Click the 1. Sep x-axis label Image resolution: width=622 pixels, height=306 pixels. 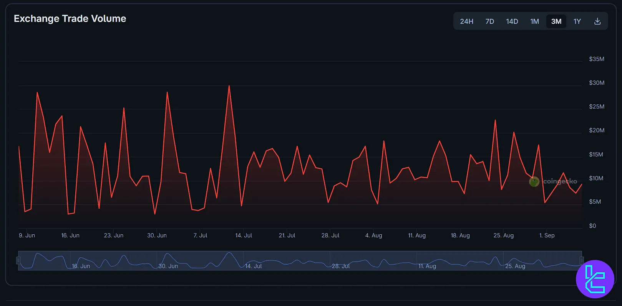coord(547,235)
